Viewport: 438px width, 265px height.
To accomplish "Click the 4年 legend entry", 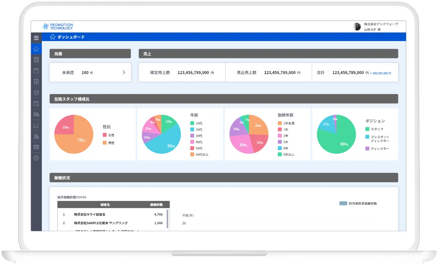I will click(x=283, y=148).
